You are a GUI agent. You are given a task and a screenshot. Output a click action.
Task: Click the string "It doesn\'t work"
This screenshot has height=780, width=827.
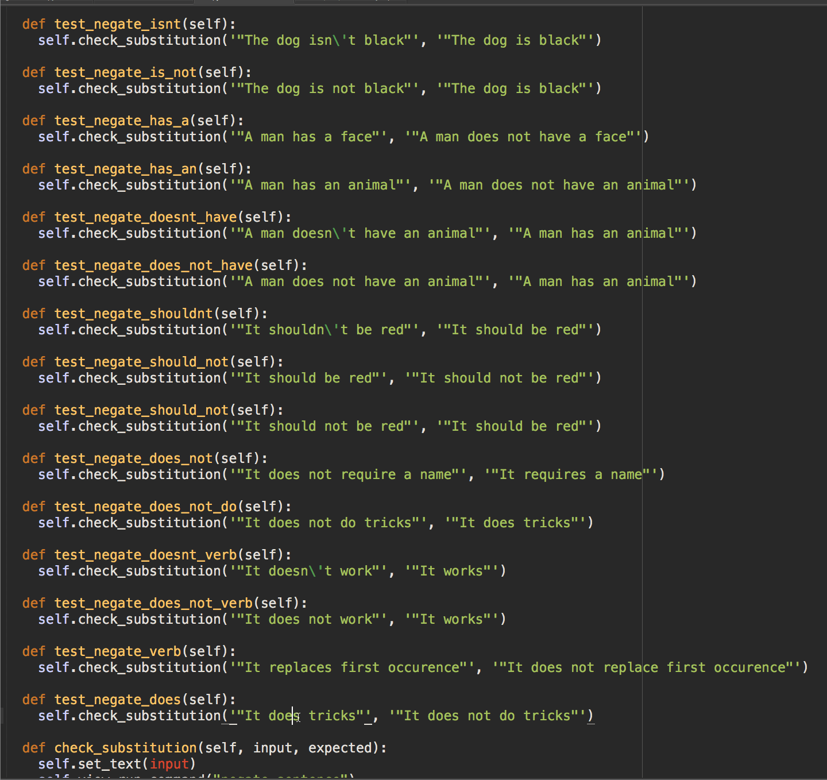click(x=308, y=571)
